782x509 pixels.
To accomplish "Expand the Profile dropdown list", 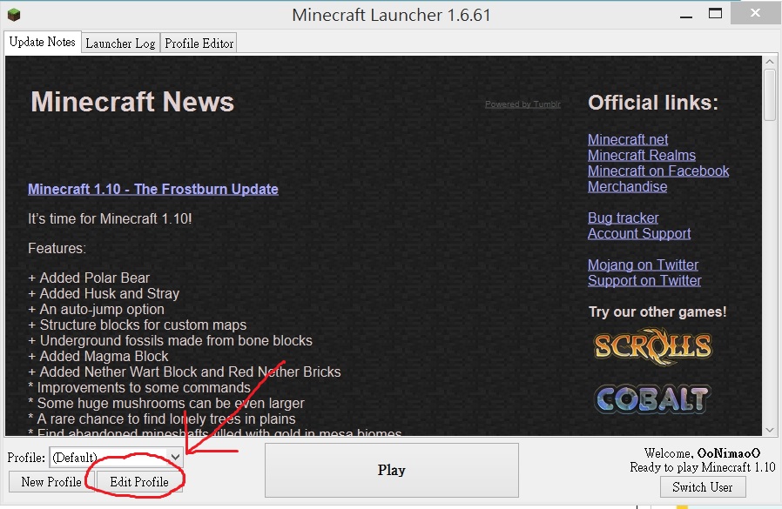I will [x=175, y=456].
